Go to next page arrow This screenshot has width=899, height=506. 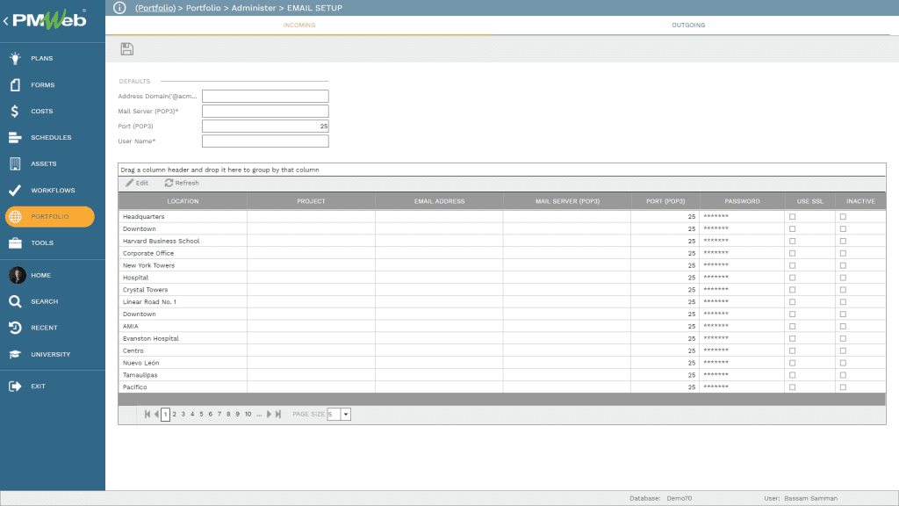tap(269, 415)
